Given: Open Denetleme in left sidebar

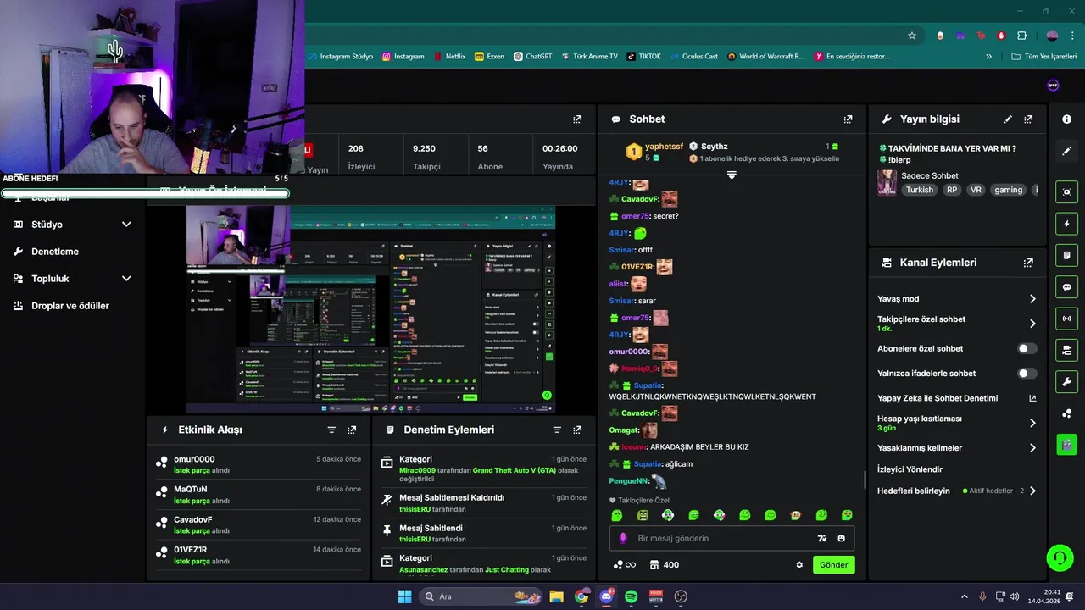Looking at the screenshot, I should [x=55, y=252].
